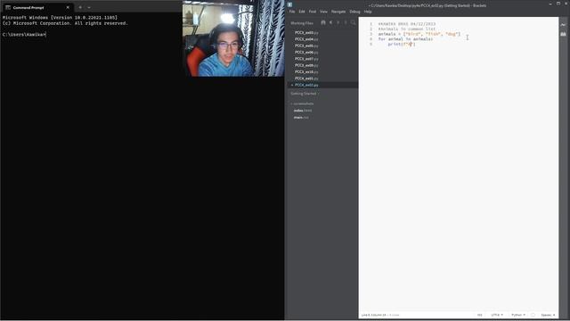
Task: Open PCC3_ex10.py in Working Files
Action: point(306,71)
